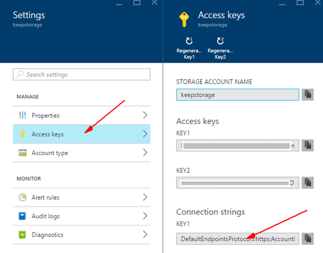Copy the storage account name
The height and width of the screenshot is (253, 323).
(x=308, y=95)
